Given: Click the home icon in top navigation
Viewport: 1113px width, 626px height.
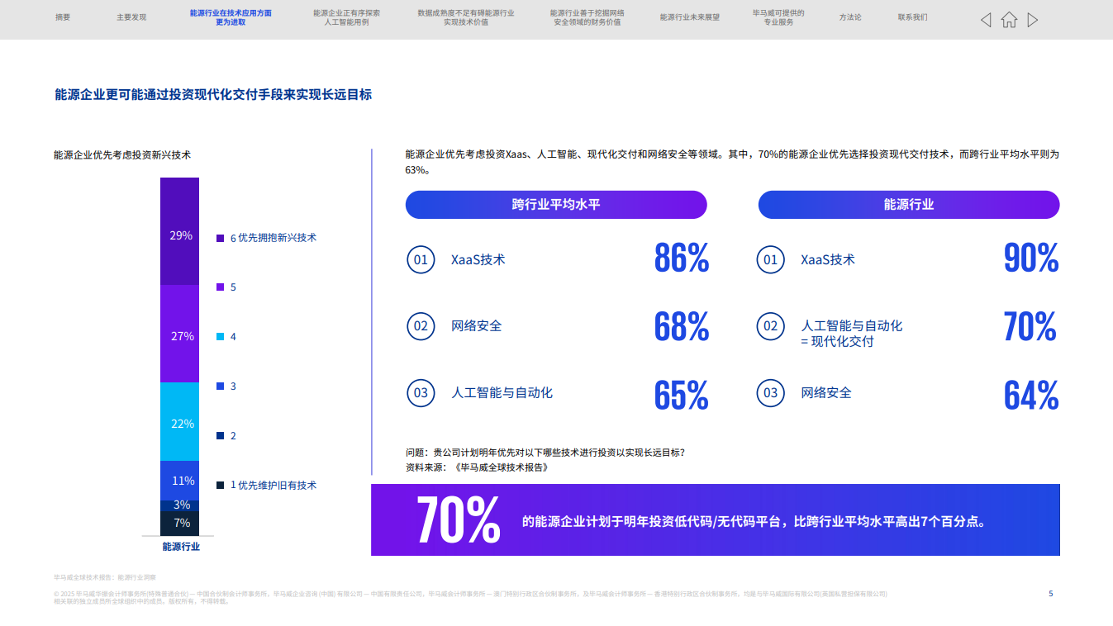Looking at the screenshot, I should tap(1008, 19).
